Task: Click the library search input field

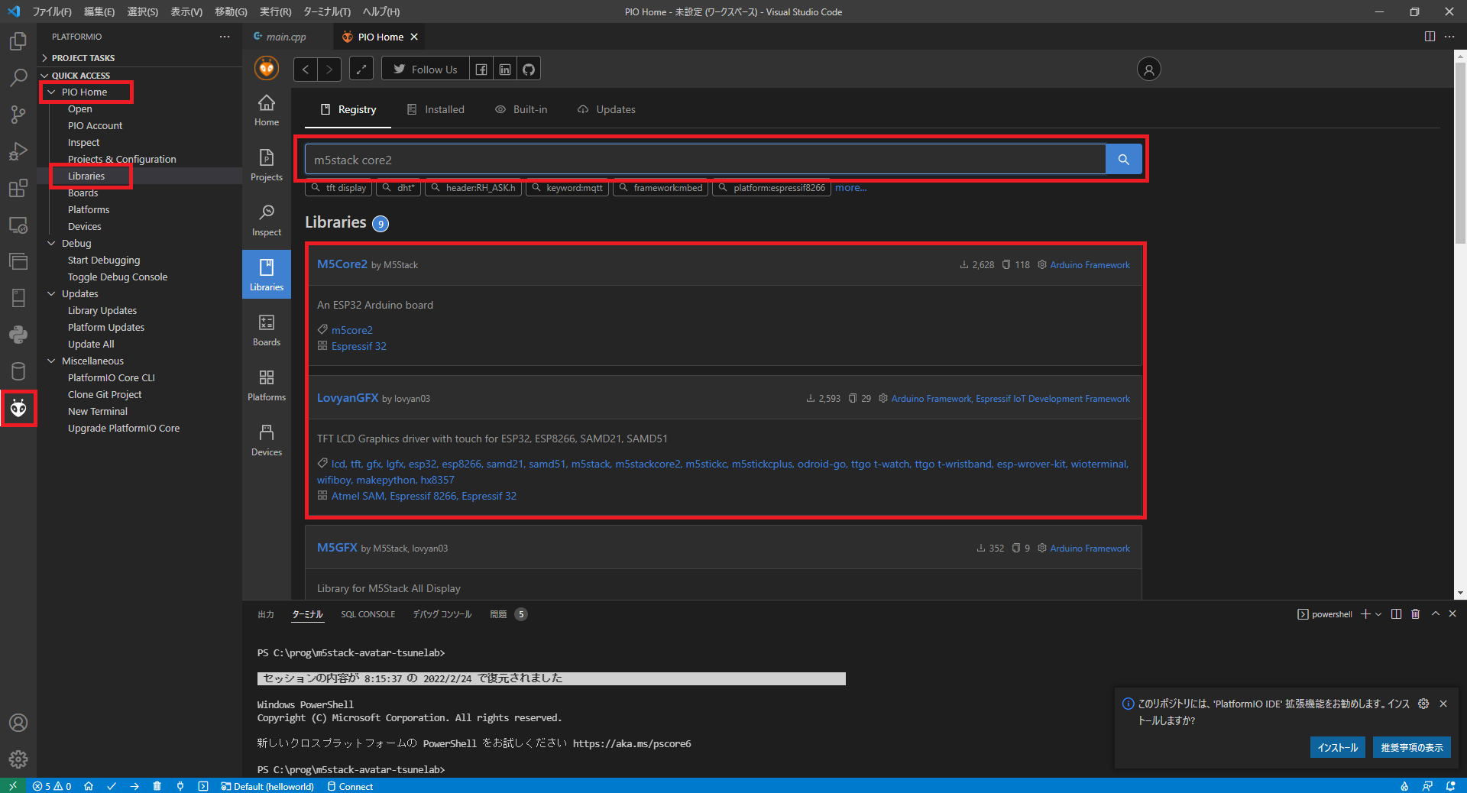Action: pos(704,160)
